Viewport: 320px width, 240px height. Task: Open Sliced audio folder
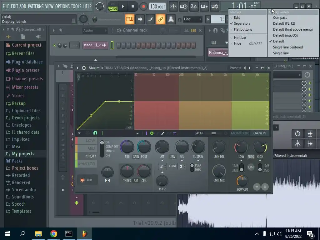tap(24, 190)
